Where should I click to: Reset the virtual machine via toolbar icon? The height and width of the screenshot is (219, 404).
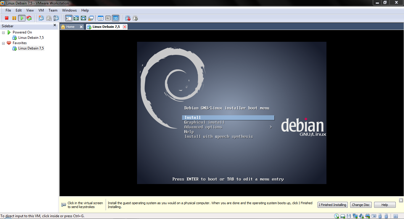point(29,18)
